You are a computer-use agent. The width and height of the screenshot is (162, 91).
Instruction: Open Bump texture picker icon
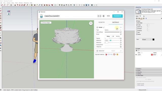click(121, 34)
